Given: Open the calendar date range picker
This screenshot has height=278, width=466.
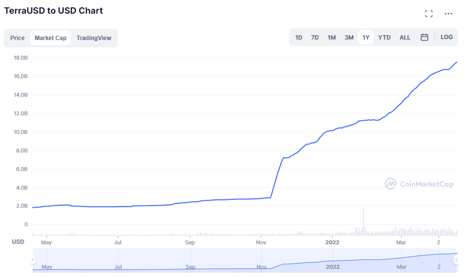Looking at the screenshot, I should click(424, 37).
